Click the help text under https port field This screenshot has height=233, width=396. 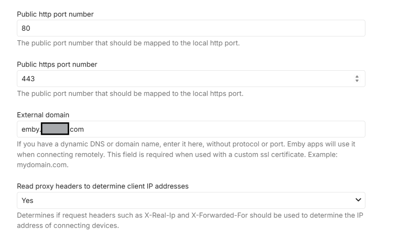click(x=130, y=93)
